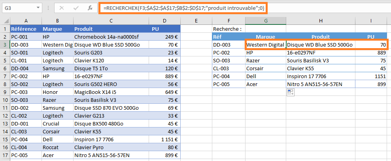The image size is (391, 161).
Task: Select cell Roccat in column B
Action: tap(57, 148)
